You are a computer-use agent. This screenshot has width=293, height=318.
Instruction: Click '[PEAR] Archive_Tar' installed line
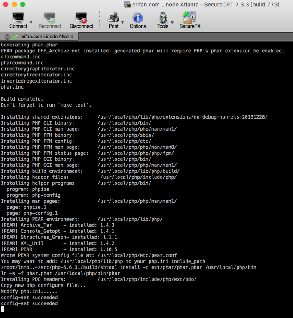tap(58, 225)
